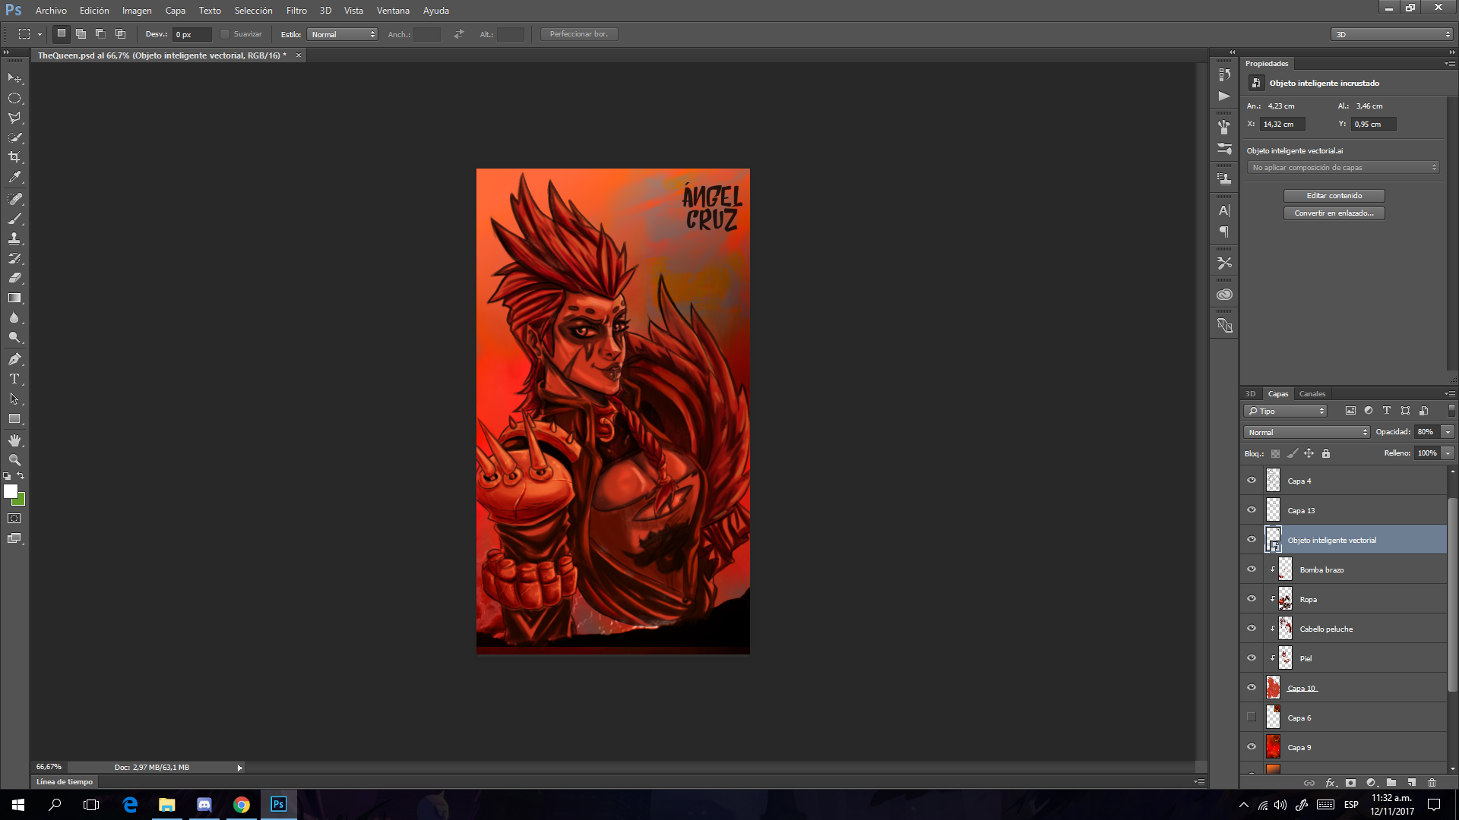The height and width of the screenshot is (820, 1459).
Task: Hide the Capa 4 layer
Action: click(x=1252, y=481)
